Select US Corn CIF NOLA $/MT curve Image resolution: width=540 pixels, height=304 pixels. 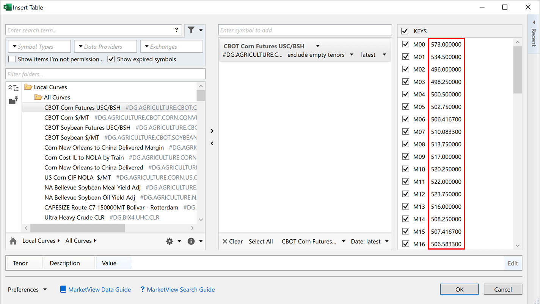78,177
